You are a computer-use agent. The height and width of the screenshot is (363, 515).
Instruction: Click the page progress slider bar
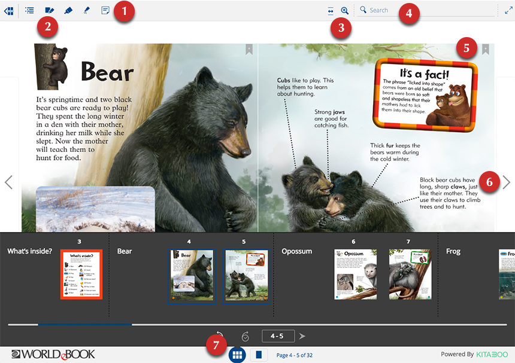pyautogui.click(x=257, y=325)
